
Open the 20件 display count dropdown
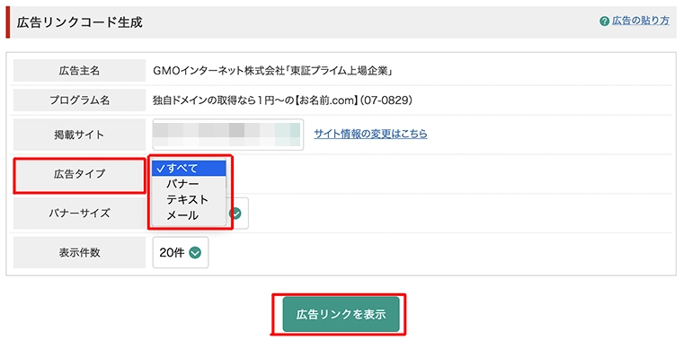181,253
